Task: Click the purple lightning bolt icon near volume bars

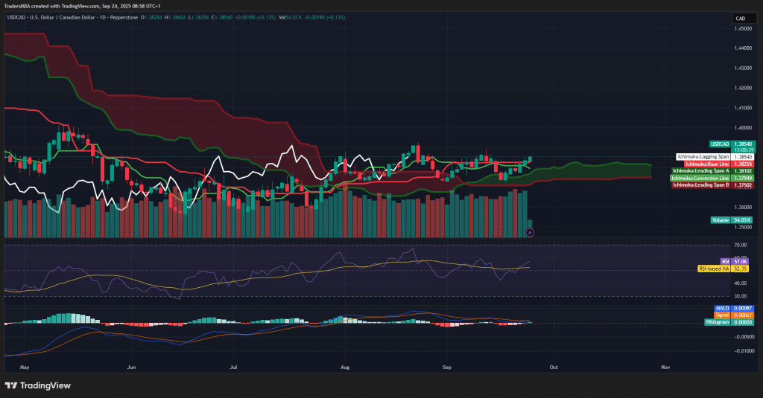Action: (530, 232)
